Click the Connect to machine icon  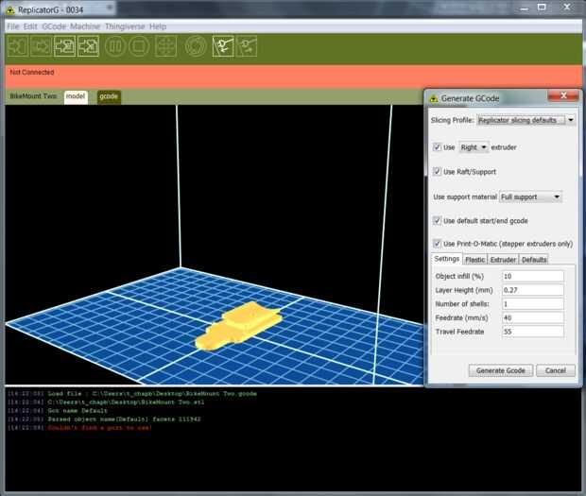[x=223, y=45]
